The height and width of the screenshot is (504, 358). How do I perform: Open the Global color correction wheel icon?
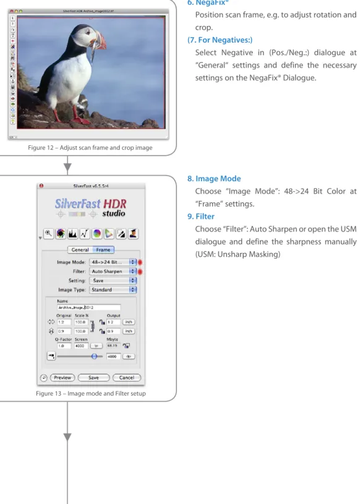[x=96, y=234]
